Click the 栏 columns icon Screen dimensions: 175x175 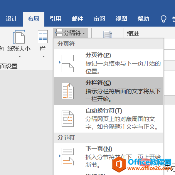(x=43, y=37)
